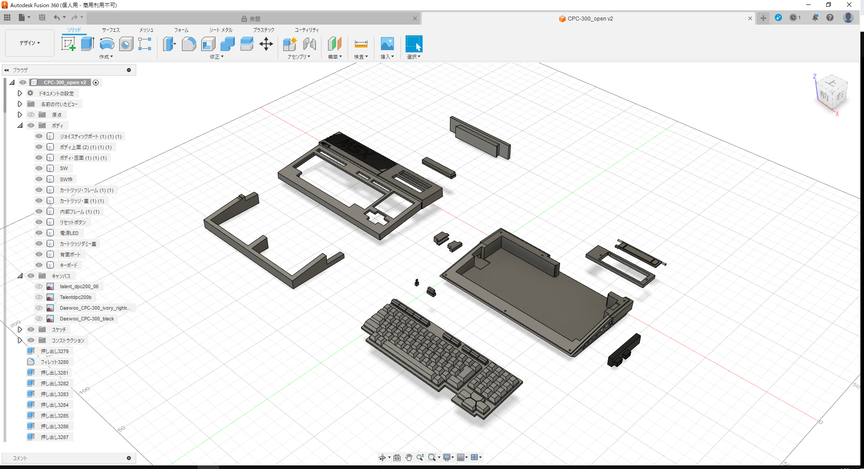Select the Create Sketch tool
The width and height of the screenshot is (864, 469).
(x=68, y=43)
